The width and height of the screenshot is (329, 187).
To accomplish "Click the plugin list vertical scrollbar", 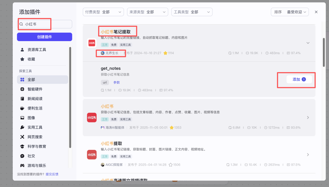I will tap(324, 52).
